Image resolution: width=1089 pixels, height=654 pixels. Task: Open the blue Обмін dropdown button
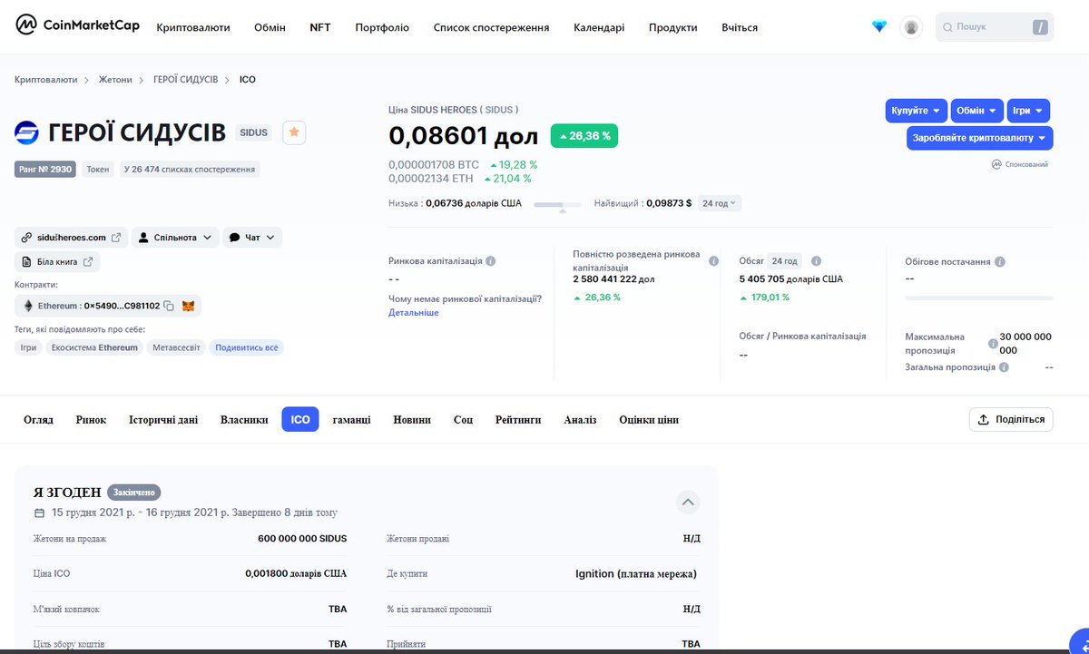[x=977, y=111]
